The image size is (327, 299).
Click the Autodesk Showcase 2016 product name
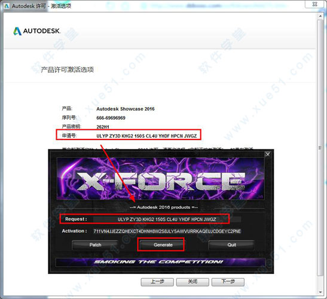pyautogui.click(x=126, y=109)
